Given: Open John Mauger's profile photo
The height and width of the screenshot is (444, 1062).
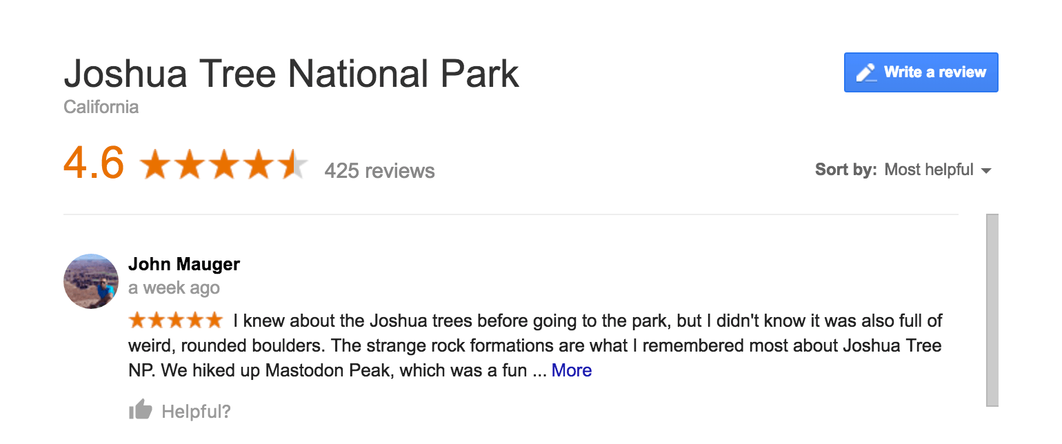Looking at the screenshot, I should pyautogui.click(x=91, y=281).
